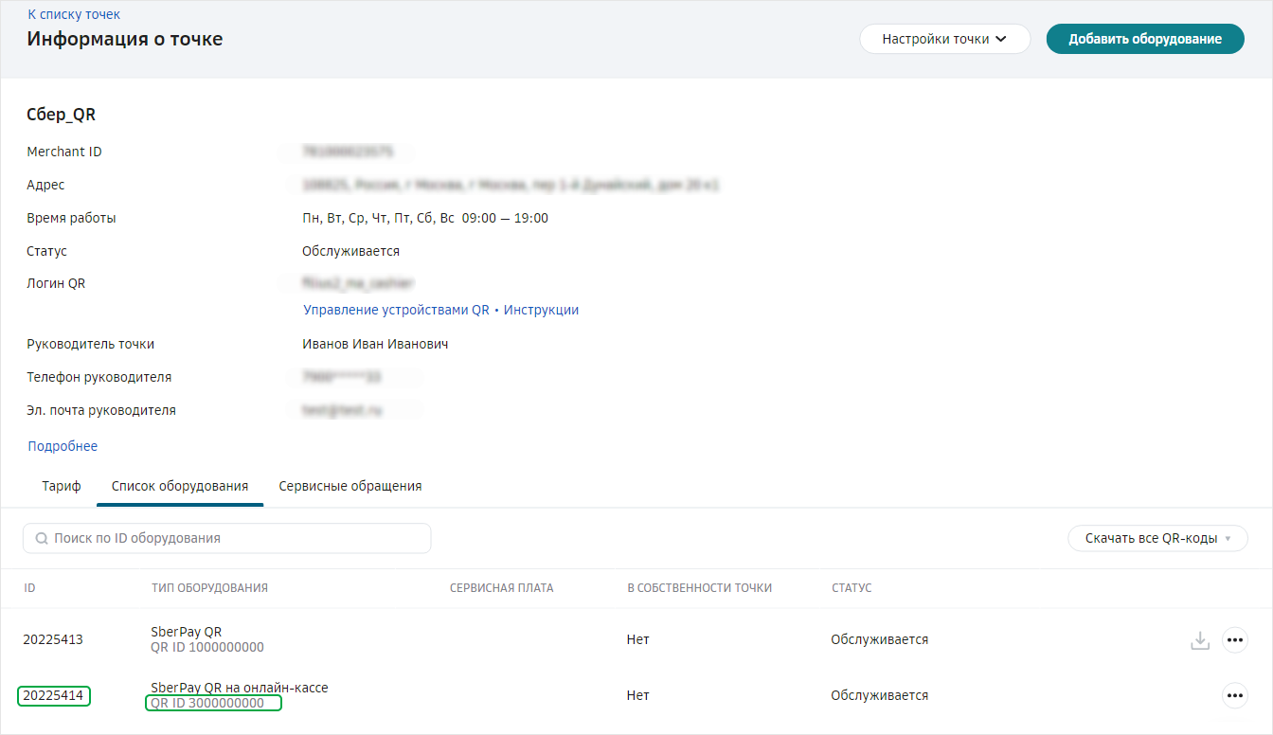Click the magnifier icon in the search field

coord(42,538)
